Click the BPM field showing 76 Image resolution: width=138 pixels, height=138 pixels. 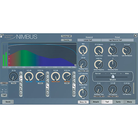pyautogui.click(x=2, y=90)
